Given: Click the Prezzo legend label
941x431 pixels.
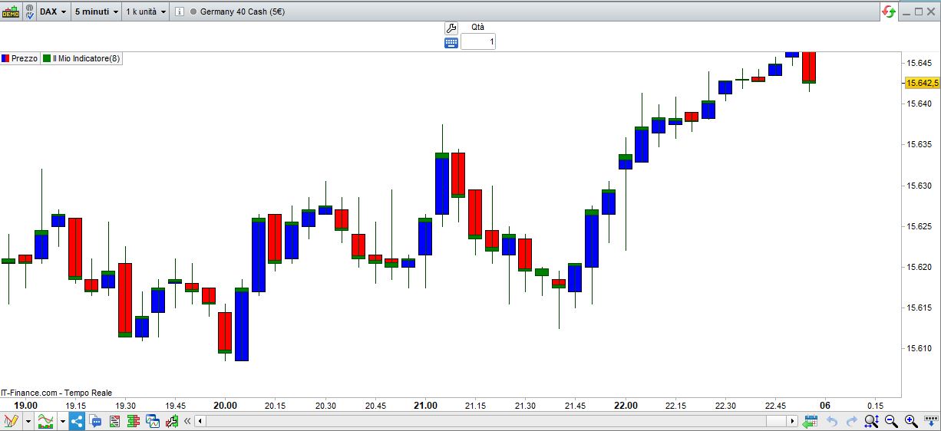Looking at the screenshot, I should tap(25, 58).
